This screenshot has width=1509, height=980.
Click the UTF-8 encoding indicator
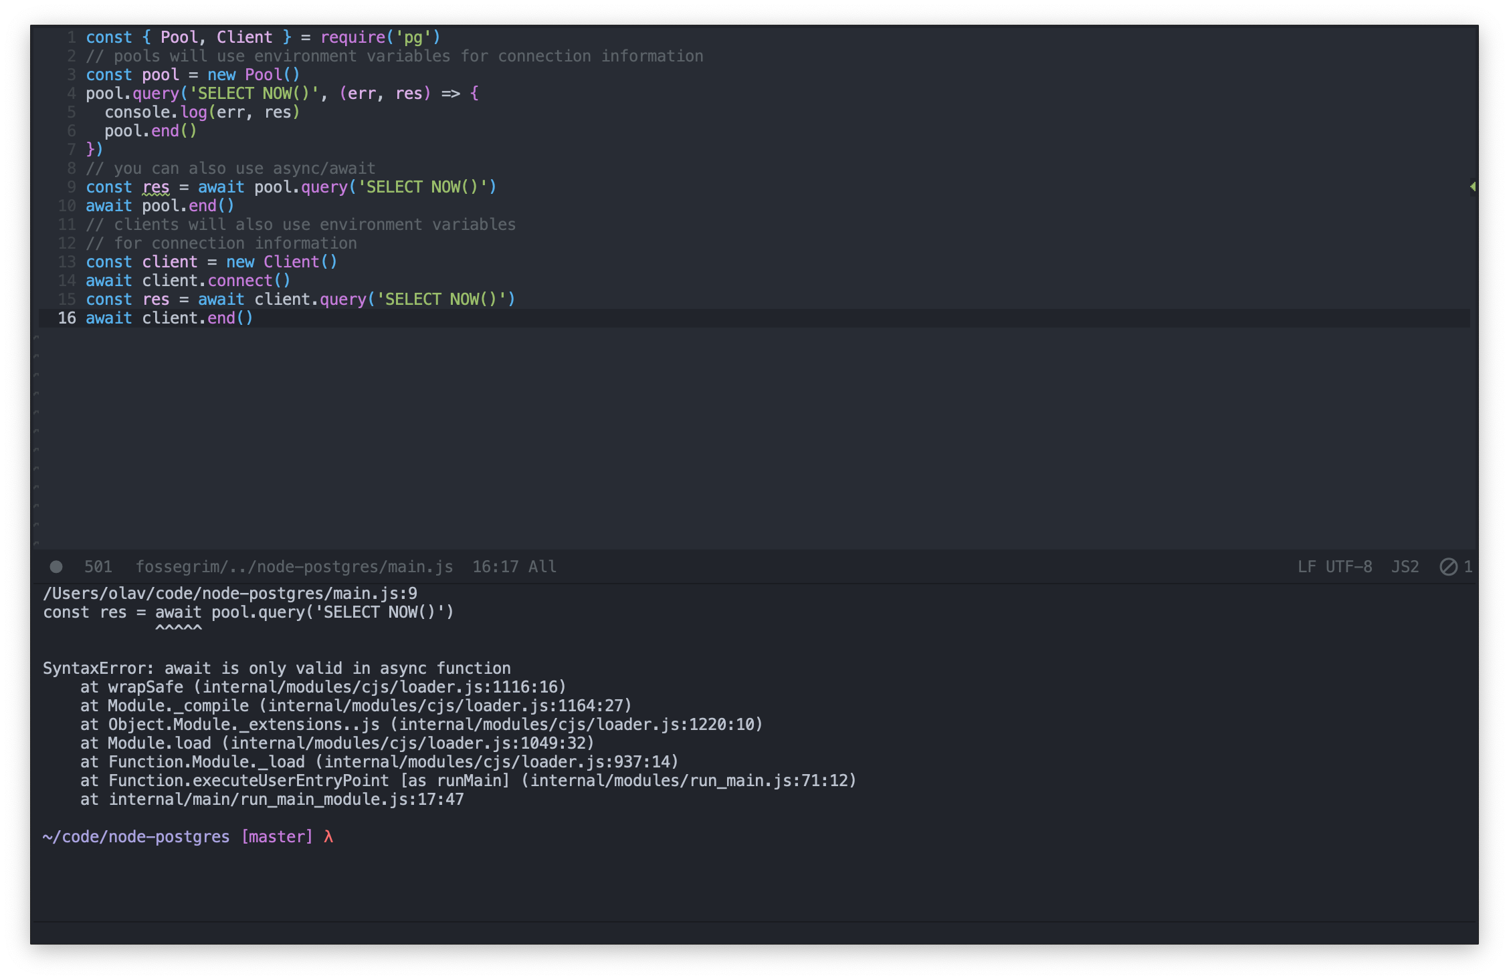point(1348,567)
